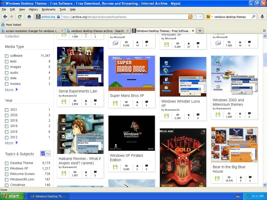Open the Haibane Renmei theme thumbnail
267x200 pixels.
[x=80, y=134]
